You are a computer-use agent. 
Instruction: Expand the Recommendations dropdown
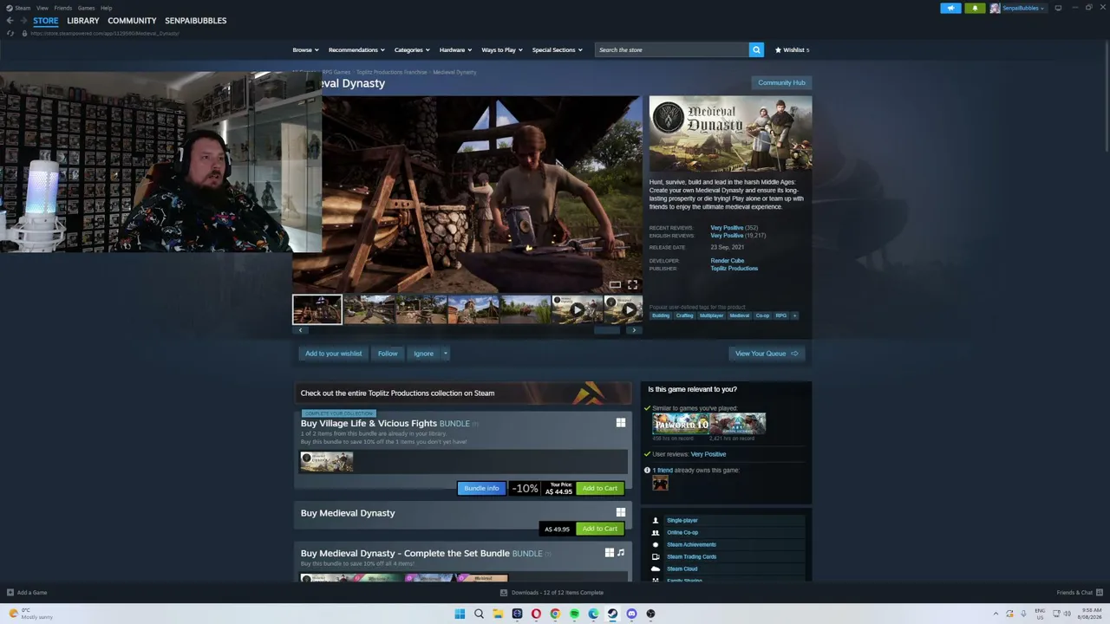click(x=356, y=50)
